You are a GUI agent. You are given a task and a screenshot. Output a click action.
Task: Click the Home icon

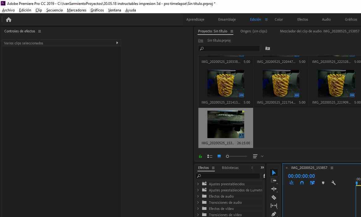pyautogui.click(x=9, y=20)
